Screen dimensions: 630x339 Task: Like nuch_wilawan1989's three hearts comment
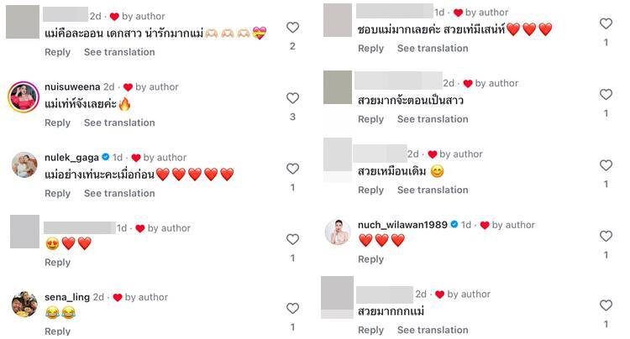(x=606, y=236)
